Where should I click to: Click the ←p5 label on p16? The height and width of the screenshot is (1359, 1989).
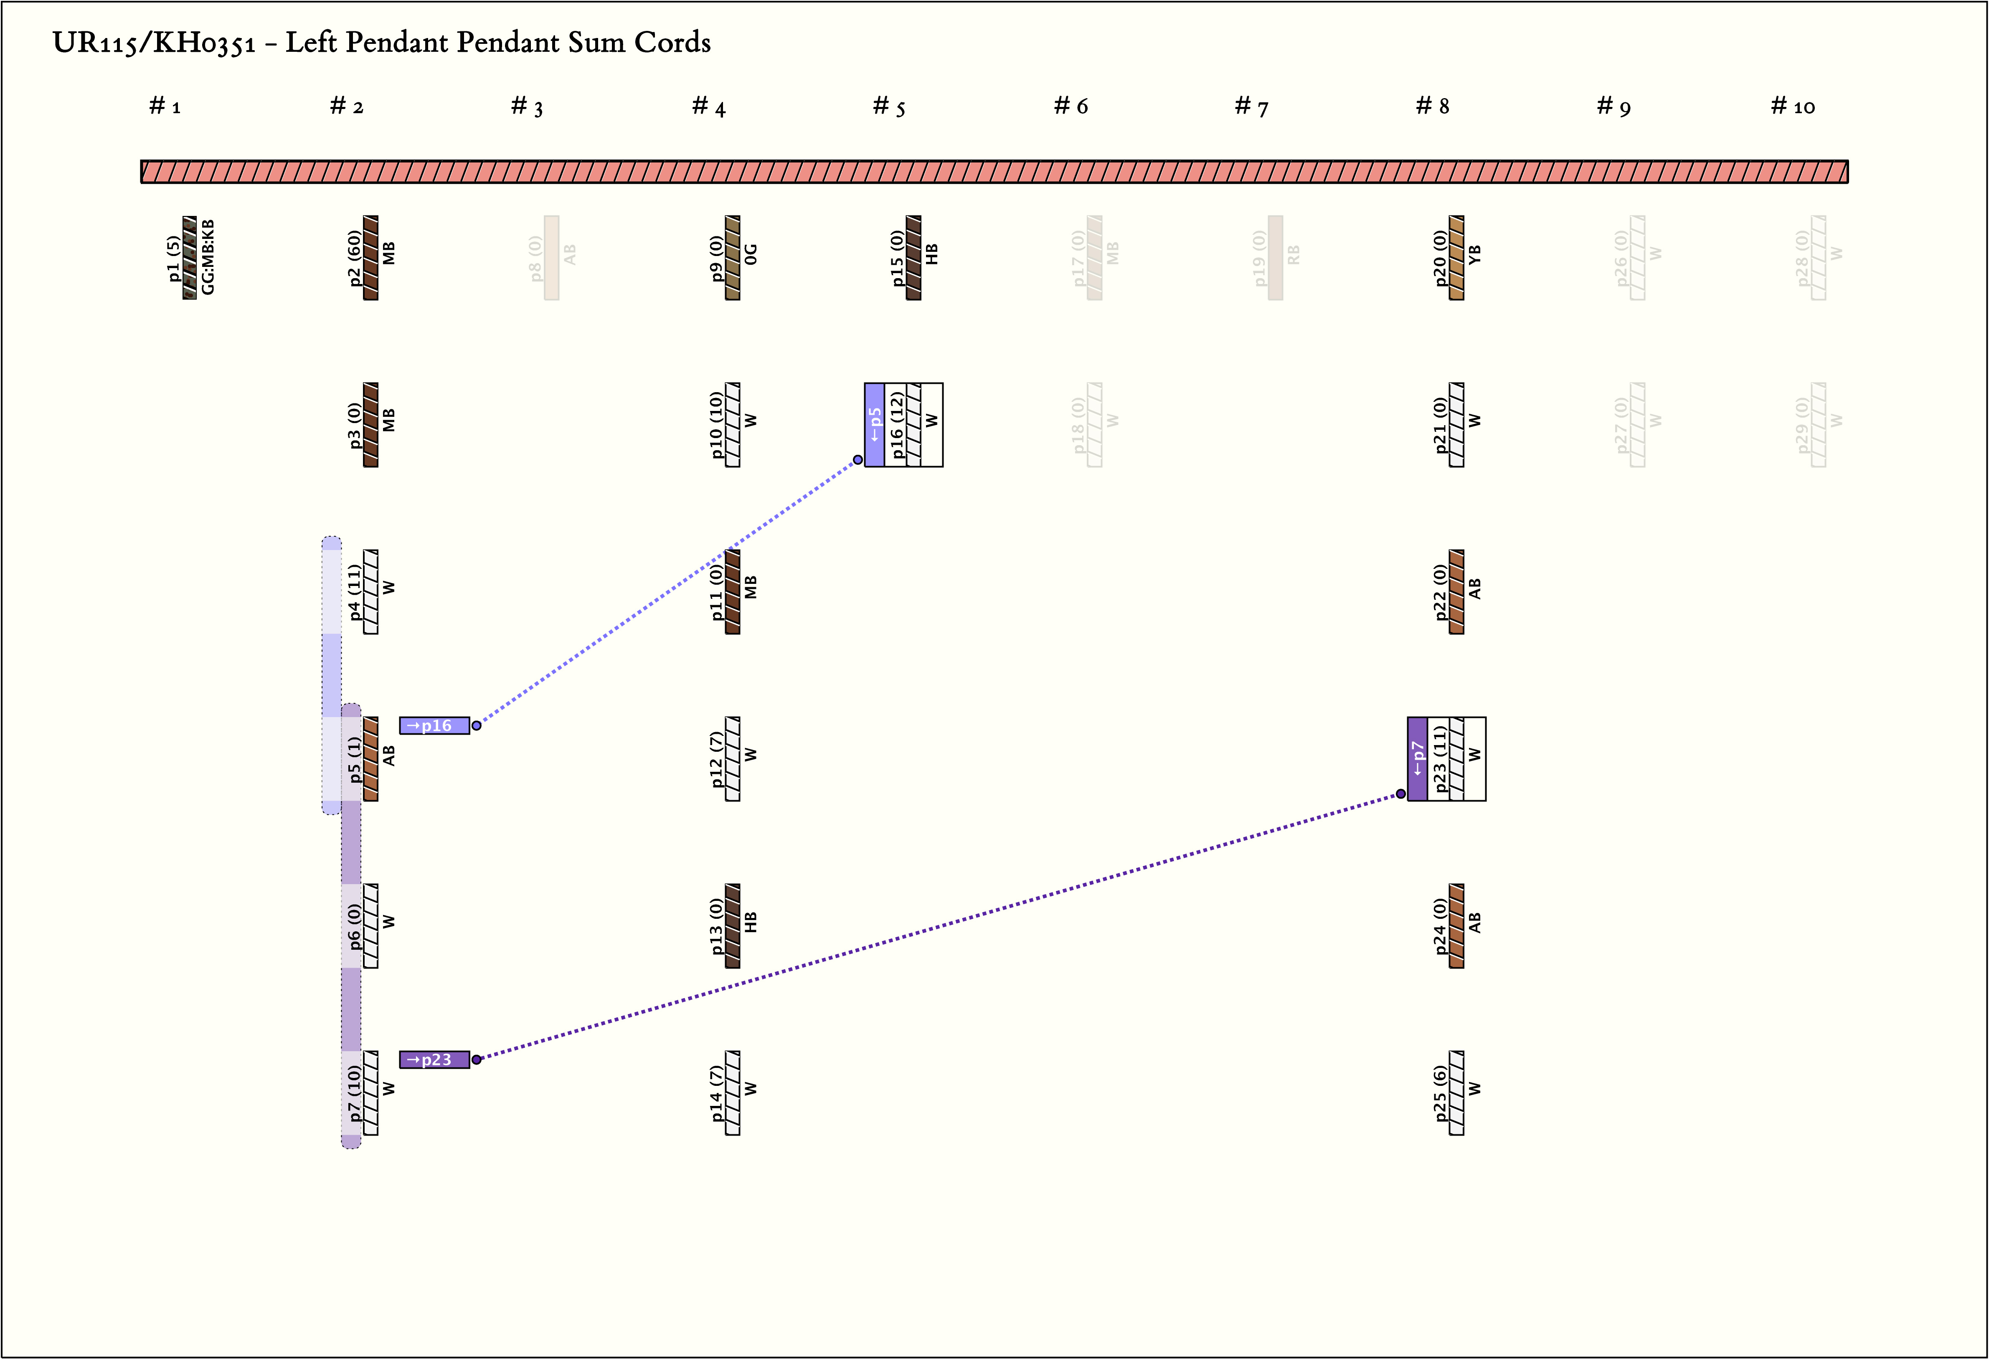[x=874, y=424]
